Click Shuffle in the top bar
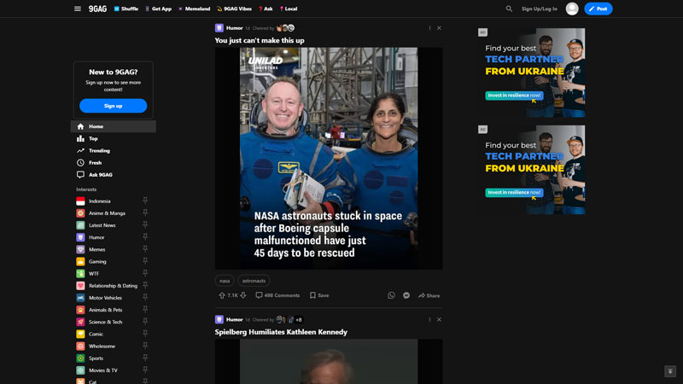 tap(126, 9)
